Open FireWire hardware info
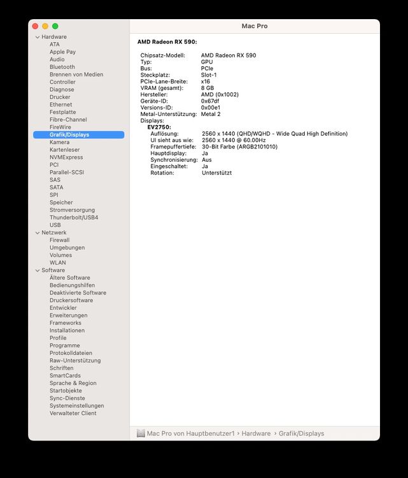 (x=60, y=127)
